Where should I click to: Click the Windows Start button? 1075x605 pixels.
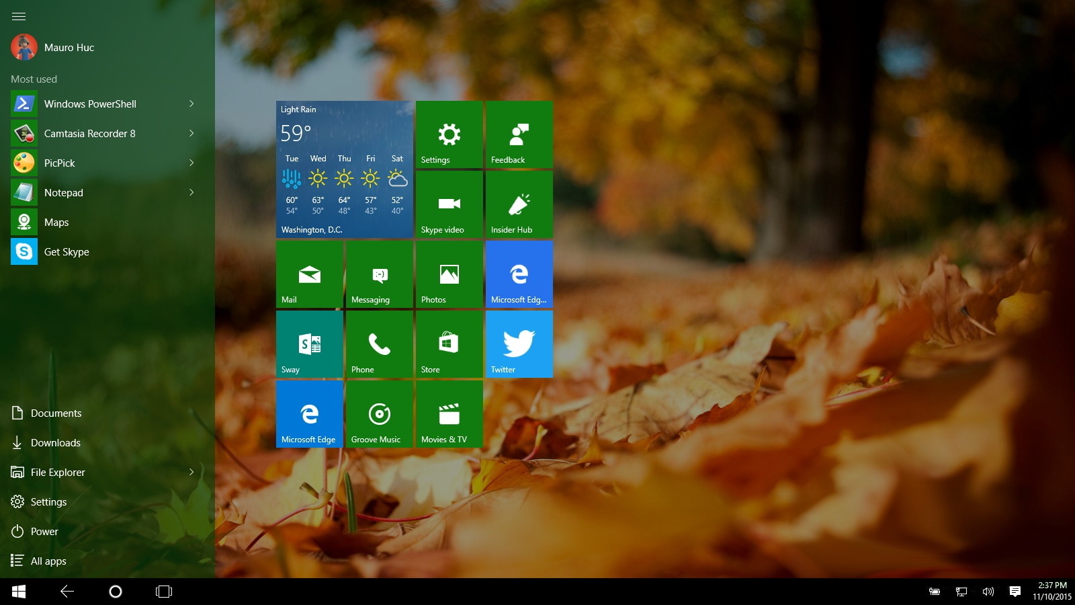tap(19, 592)
